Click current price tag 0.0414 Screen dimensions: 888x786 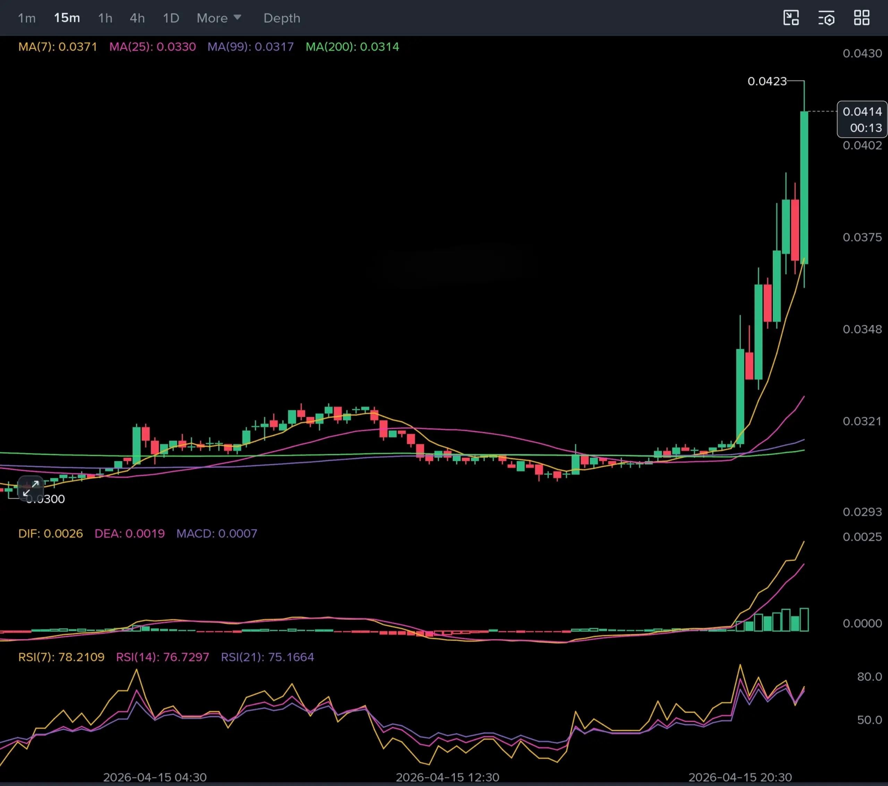(862, 112)
